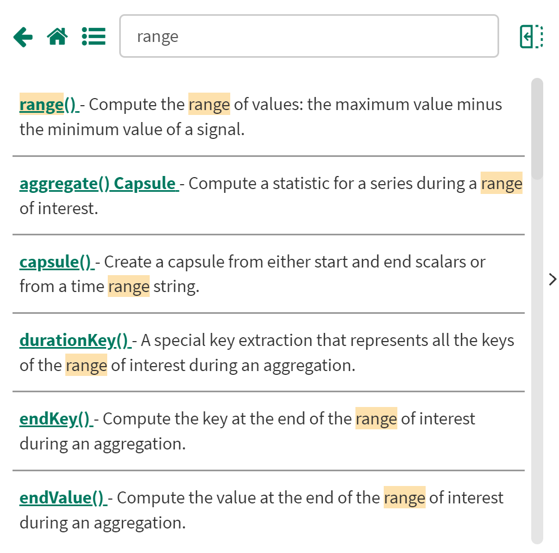559x553 pixels.
Task: Click the dock panel icon beside search
Action: coord(531,37)
